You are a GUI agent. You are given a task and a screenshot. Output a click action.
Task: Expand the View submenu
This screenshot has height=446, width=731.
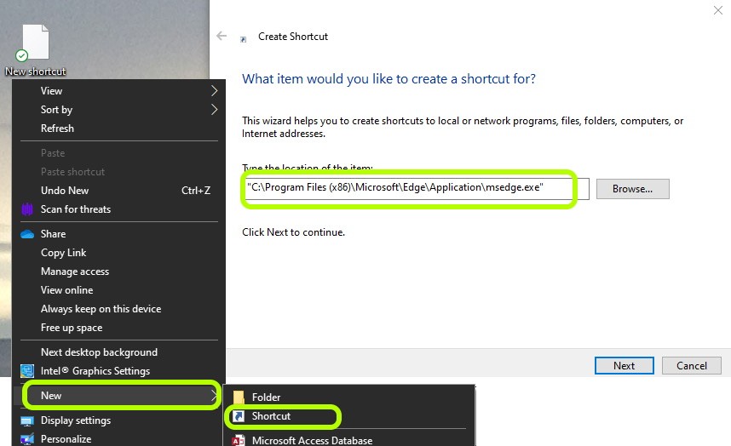coord(215,91)
